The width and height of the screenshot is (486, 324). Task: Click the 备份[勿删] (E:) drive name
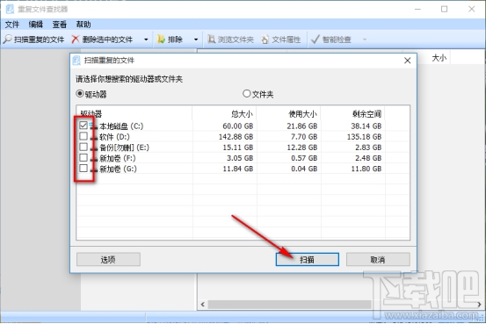click(x=124, y=148)
